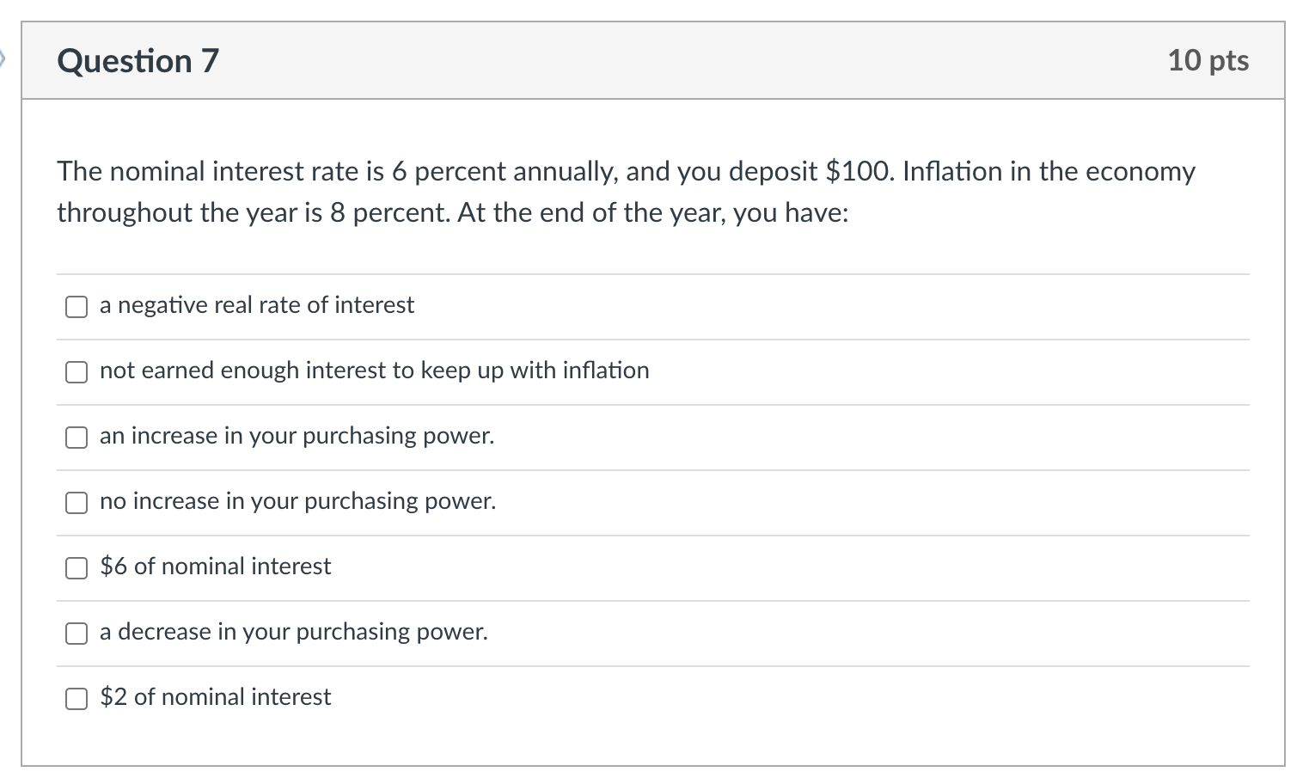Viewport: 1315px width, 784px height.
Task: Click the '$6 of nominal interest' label text
Action: pos(215,567)
